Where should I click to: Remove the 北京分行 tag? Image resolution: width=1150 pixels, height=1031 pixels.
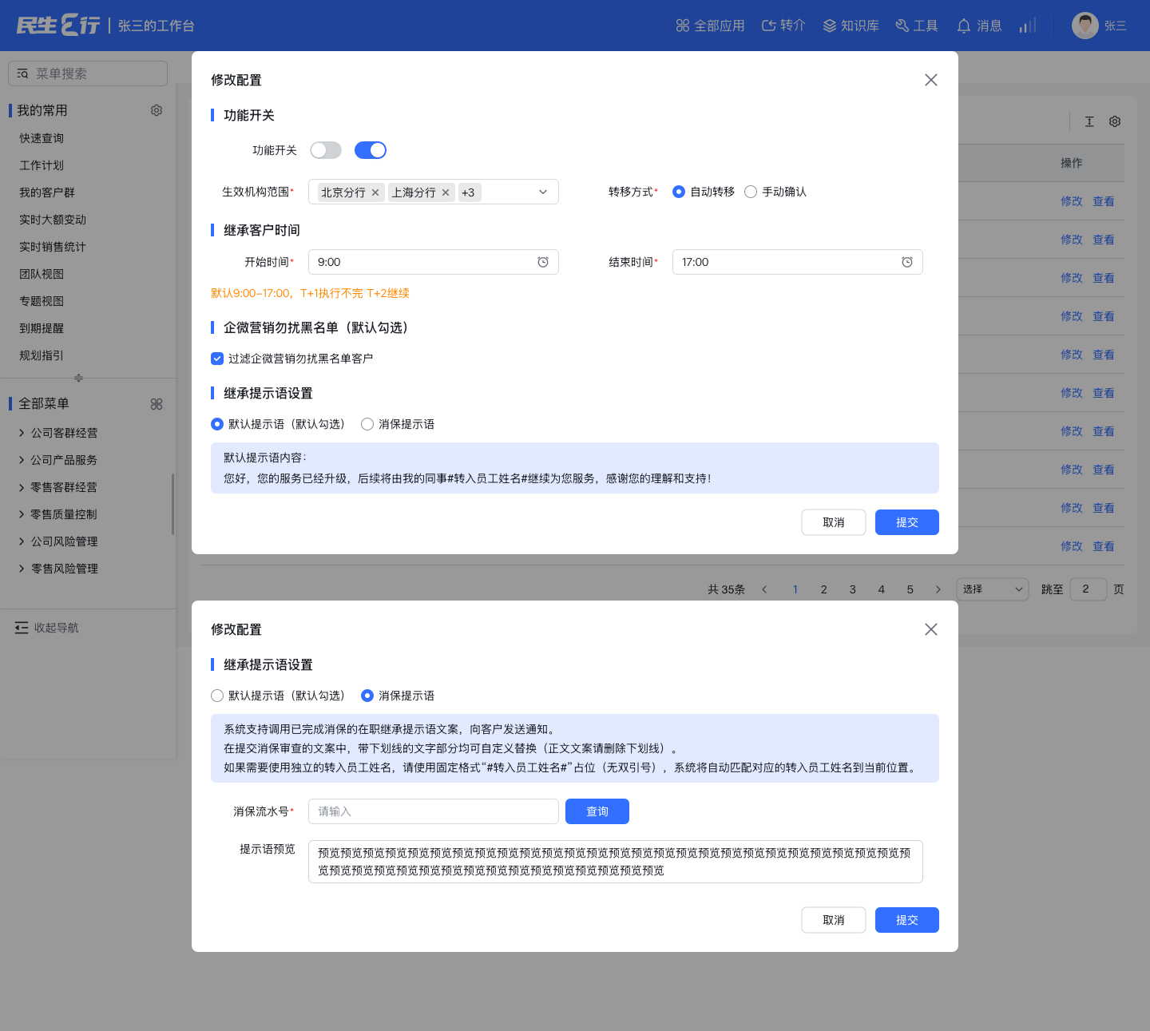(x=375, y=192)
